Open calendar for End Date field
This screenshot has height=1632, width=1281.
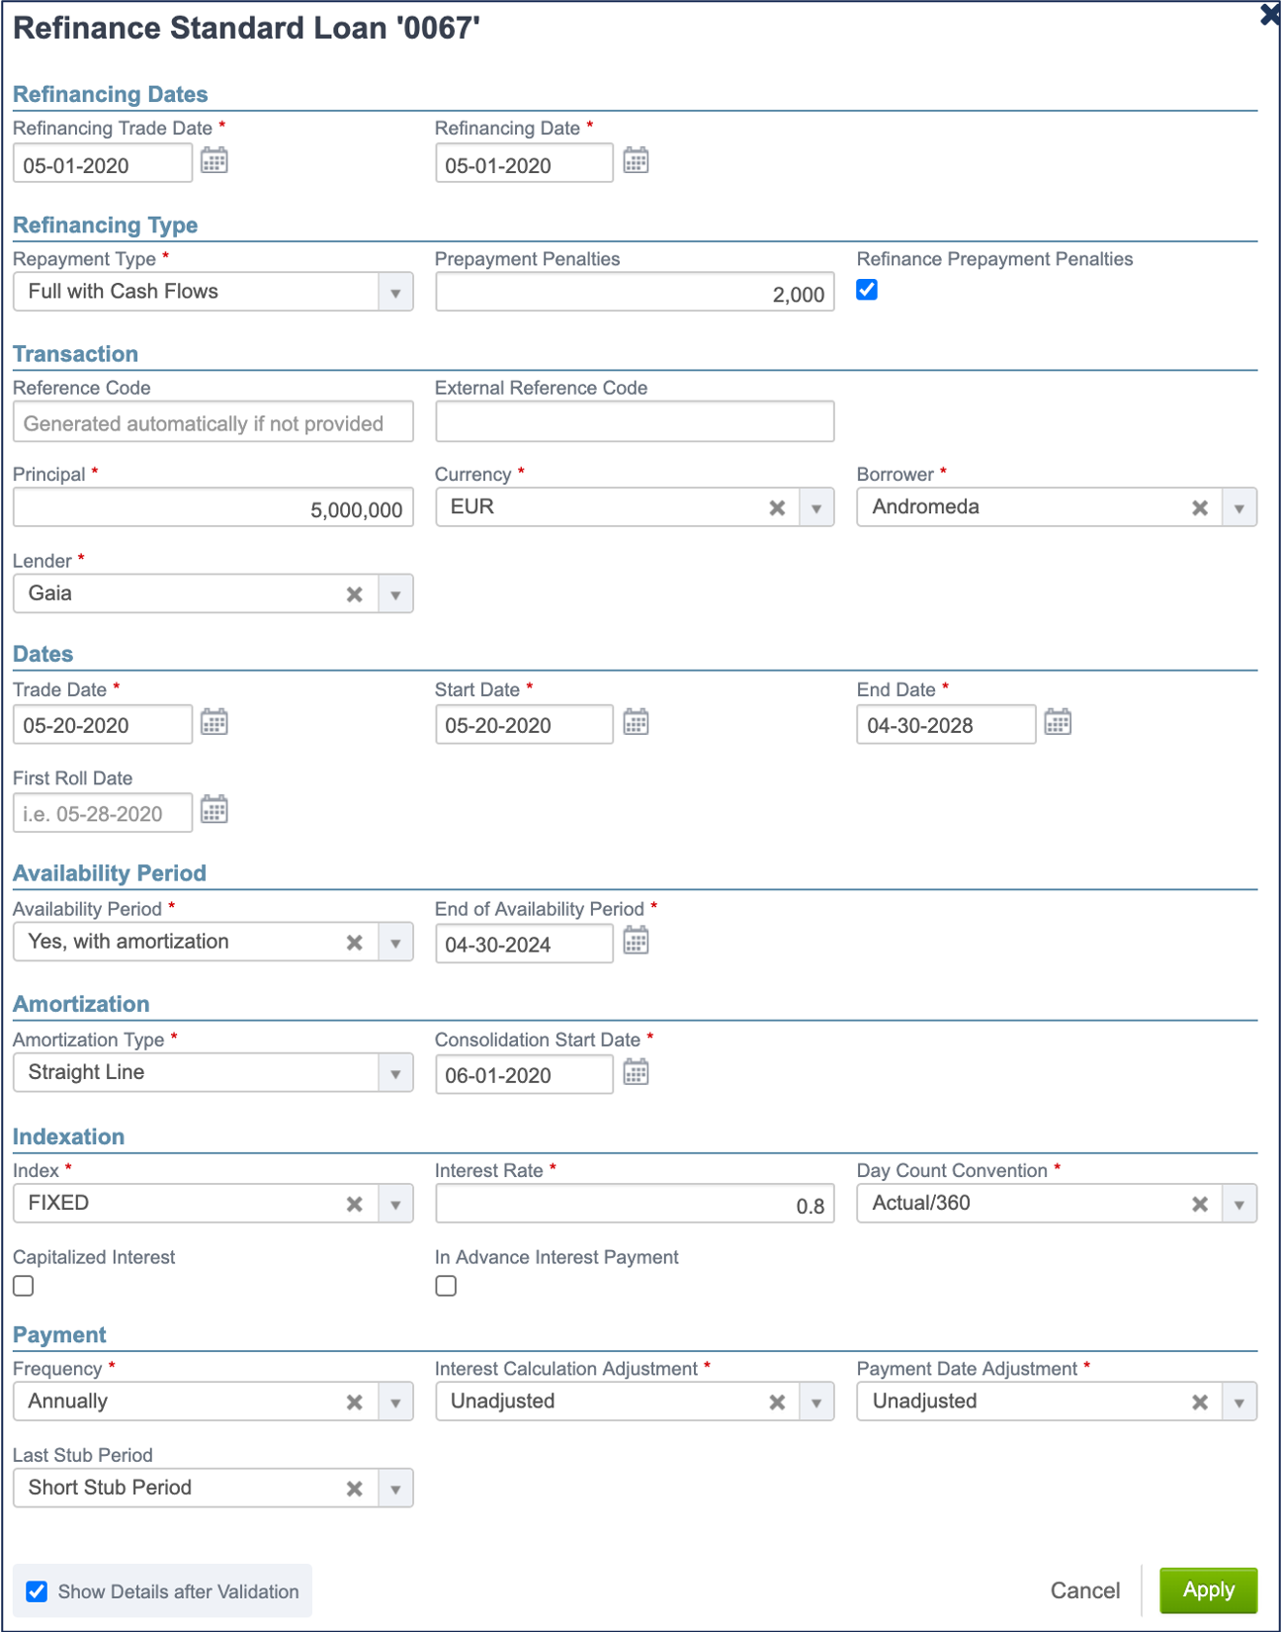pos(1059,722)
